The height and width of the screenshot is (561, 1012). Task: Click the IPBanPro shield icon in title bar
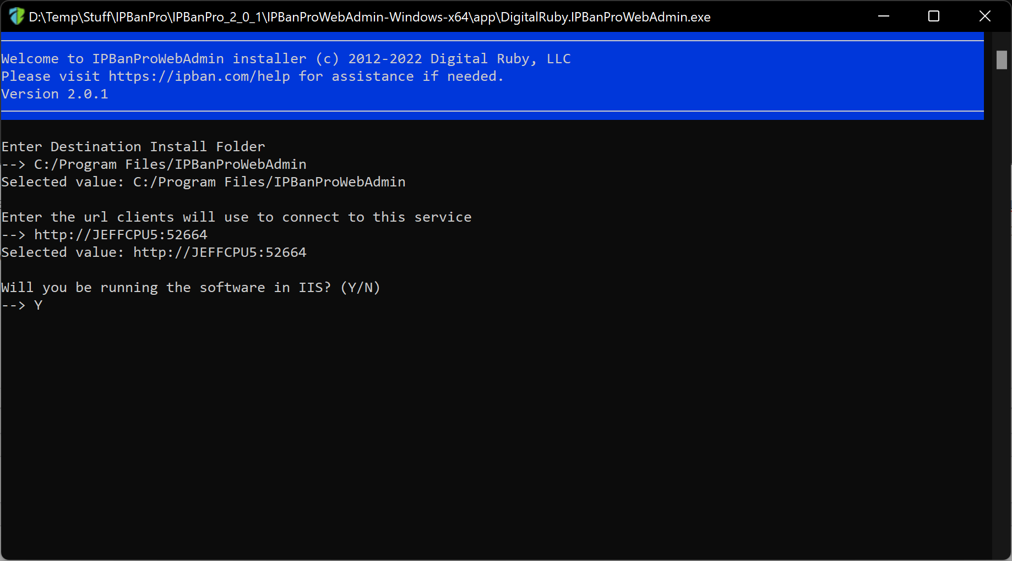(x=17, y=16)
